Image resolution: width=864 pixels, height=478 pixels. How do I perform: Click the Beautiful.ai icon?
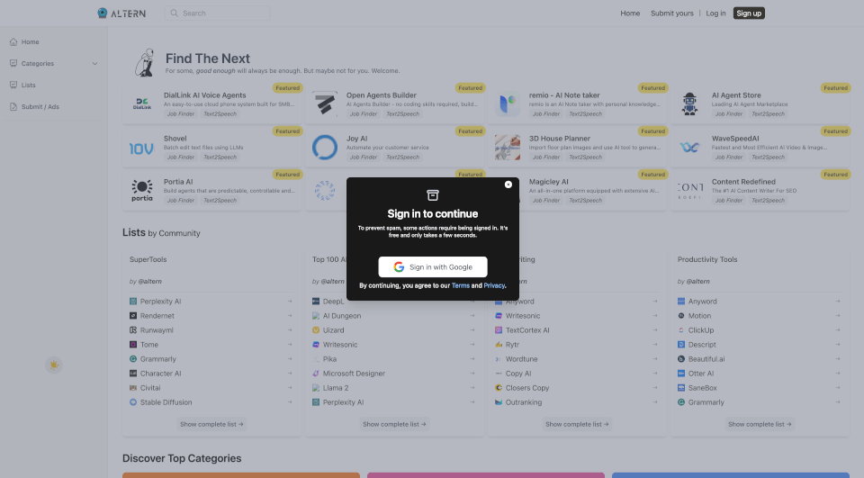(x=681, y=359)
